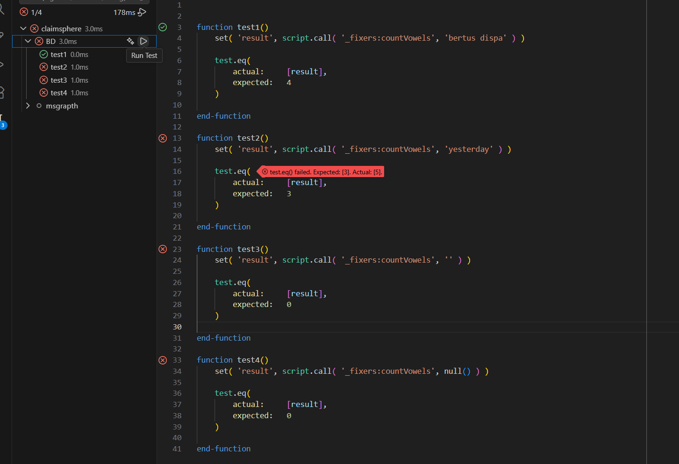
Task: Click 'function test3()' on line 23
Action: 233,249
